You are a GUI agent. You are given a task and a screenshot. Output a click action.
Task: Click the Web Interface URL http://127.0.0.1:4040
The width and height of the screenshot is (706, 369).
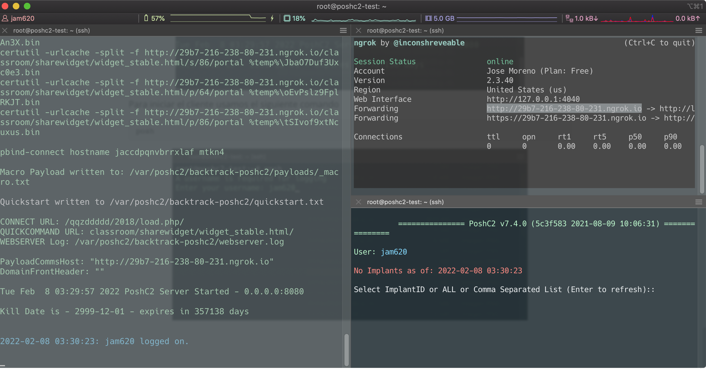click(x=533, y=99)
